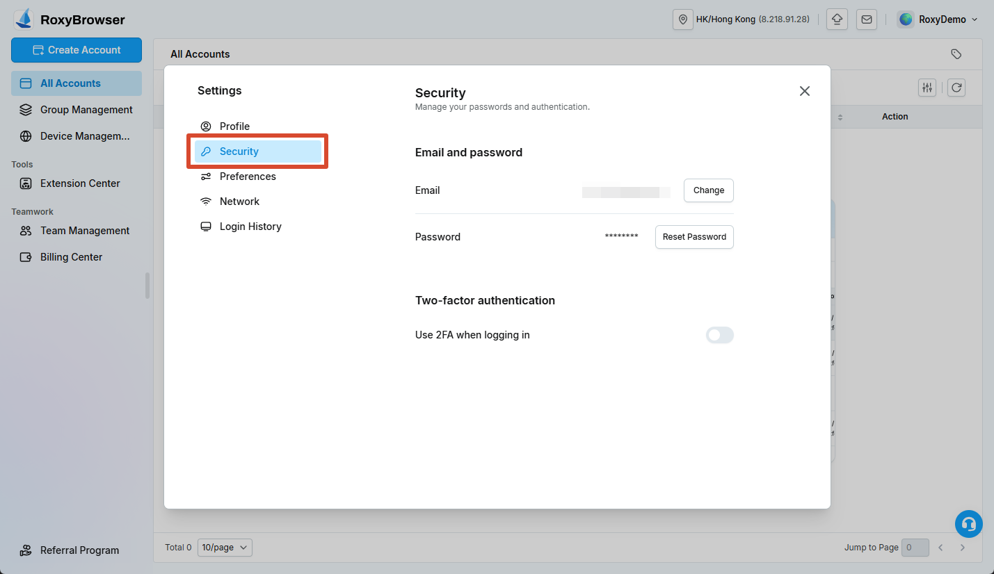Click the RoxyBrowser sailboat logo
Viewport: 994px width, 574px height.
[x=24, y=19]
